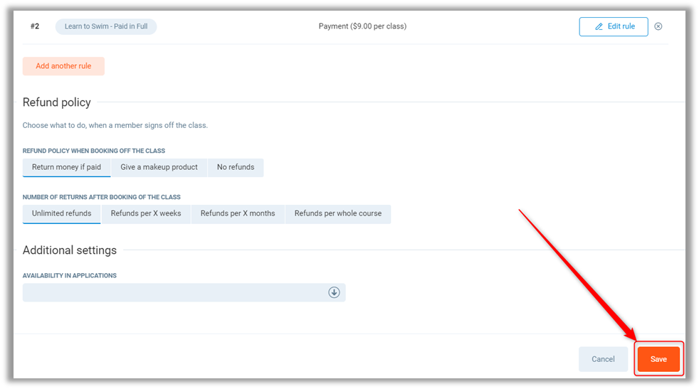The height and width of the screenshot is (389, 699).
Task: Cancel the class settings changes
Action: 603,359
